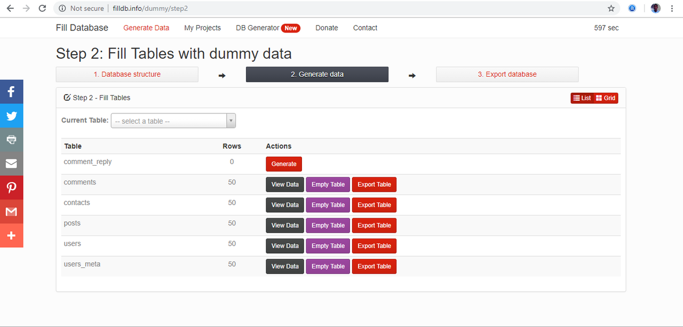Image resolution: width=683 pixels, height=327 pixels.
Task: Export the users table
Action: [x=374, y=246]
